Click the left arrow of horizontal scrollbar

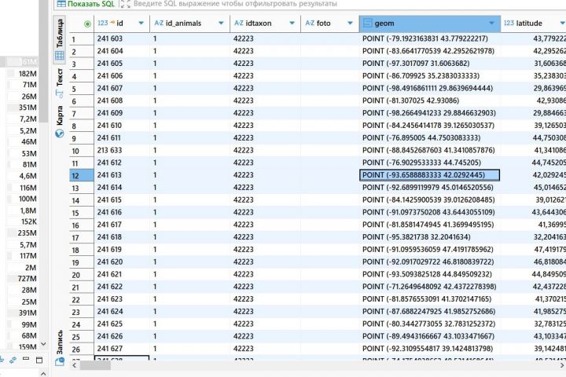point(74,366)
